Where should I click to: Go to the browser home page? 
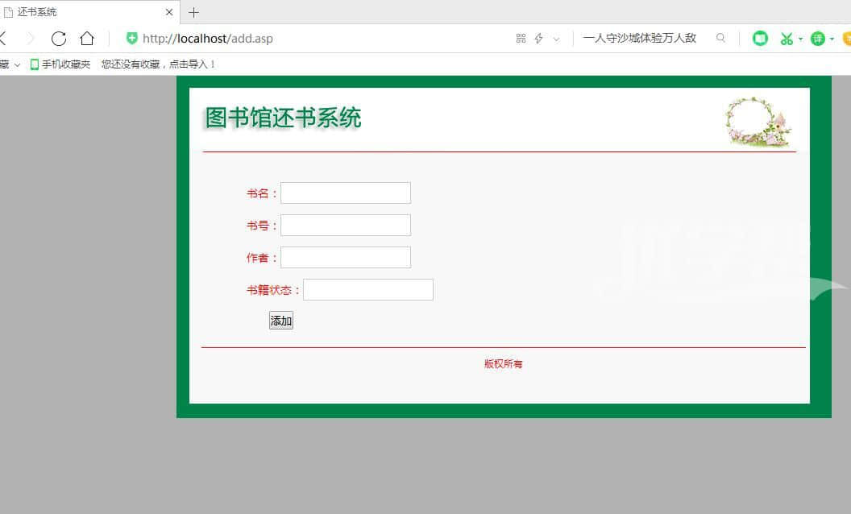click(87, 39)
